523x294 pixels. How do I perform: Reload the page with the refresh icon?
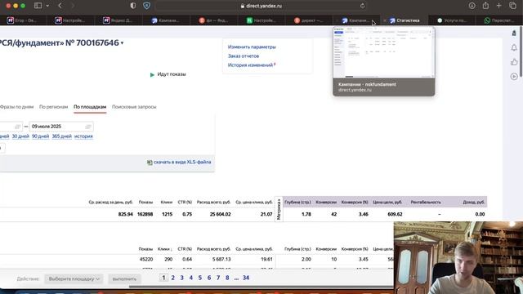pos(362,6)
